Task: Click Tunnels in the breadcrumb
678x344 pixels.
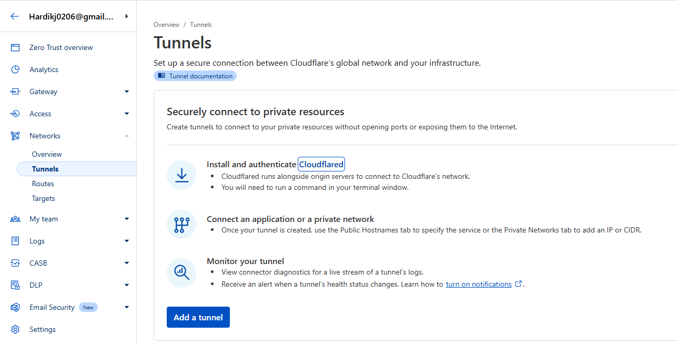Action: (x=201, y=25)
